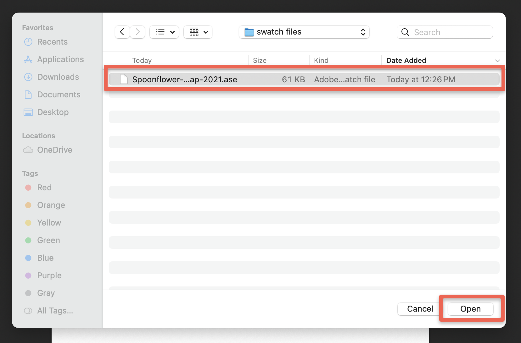This screenshot has height=343, width=521.
Task: Click the Open button
Action: [x=470, y=309]
